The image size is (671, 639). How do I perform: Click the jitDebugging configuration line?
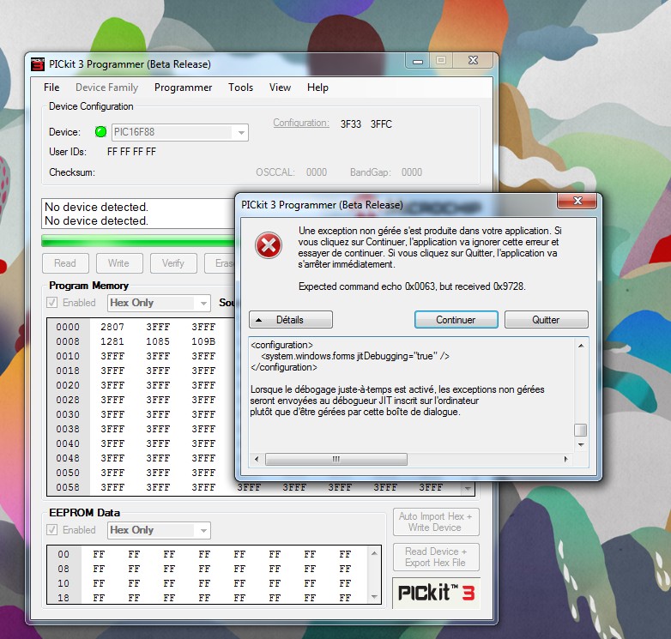pyautogui.click(x=355, y=356)
